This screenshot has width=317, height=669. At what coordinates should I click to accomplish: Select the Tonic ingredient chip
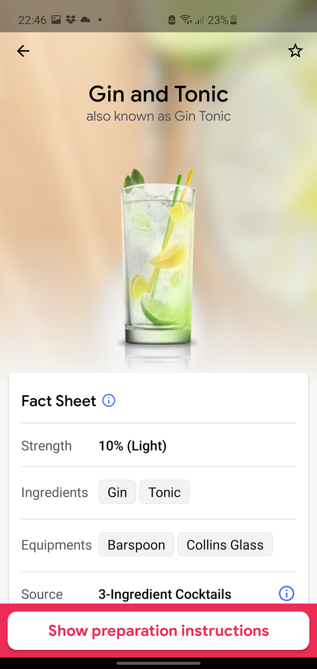164,492
